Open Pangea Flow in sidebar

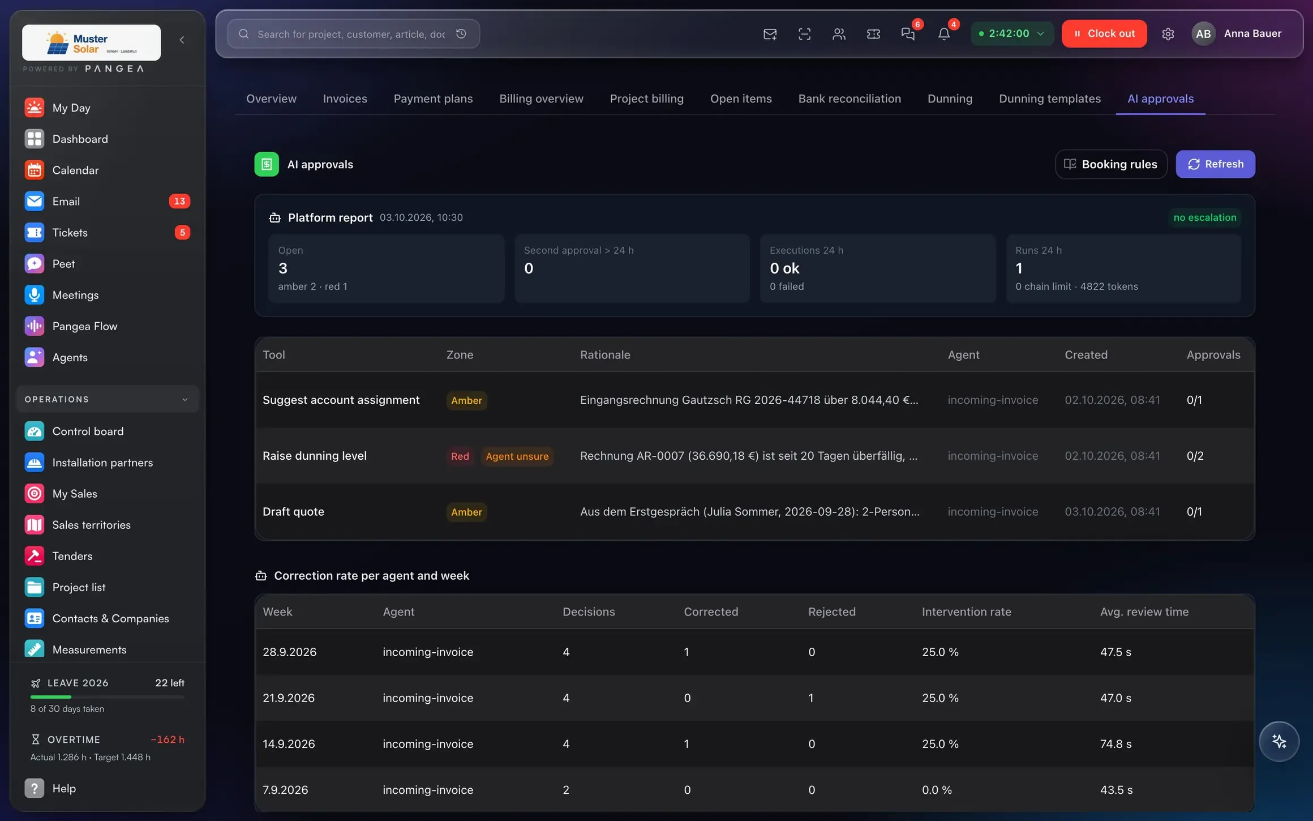click(108, 326)
